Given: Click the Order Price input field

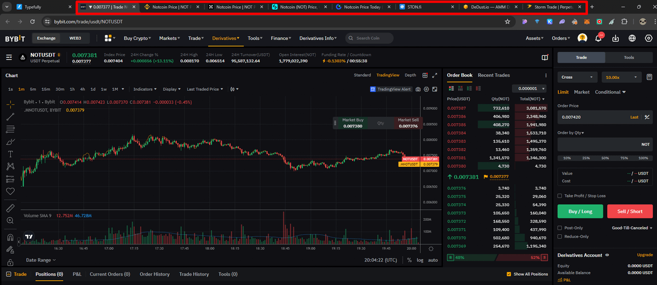Looking at the screenshot, I should click(592, 117).
